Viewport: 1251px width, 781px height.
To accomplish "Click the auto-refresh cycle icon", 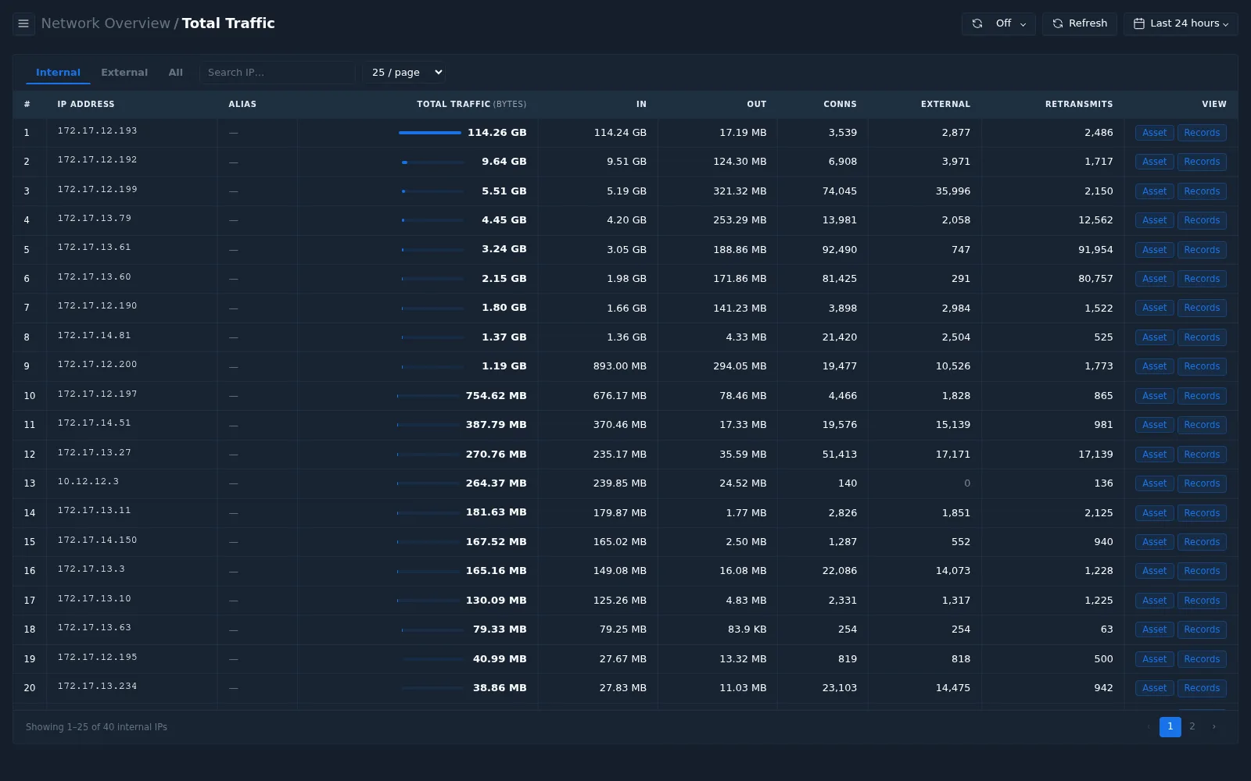I will click(x=977, y=23).
